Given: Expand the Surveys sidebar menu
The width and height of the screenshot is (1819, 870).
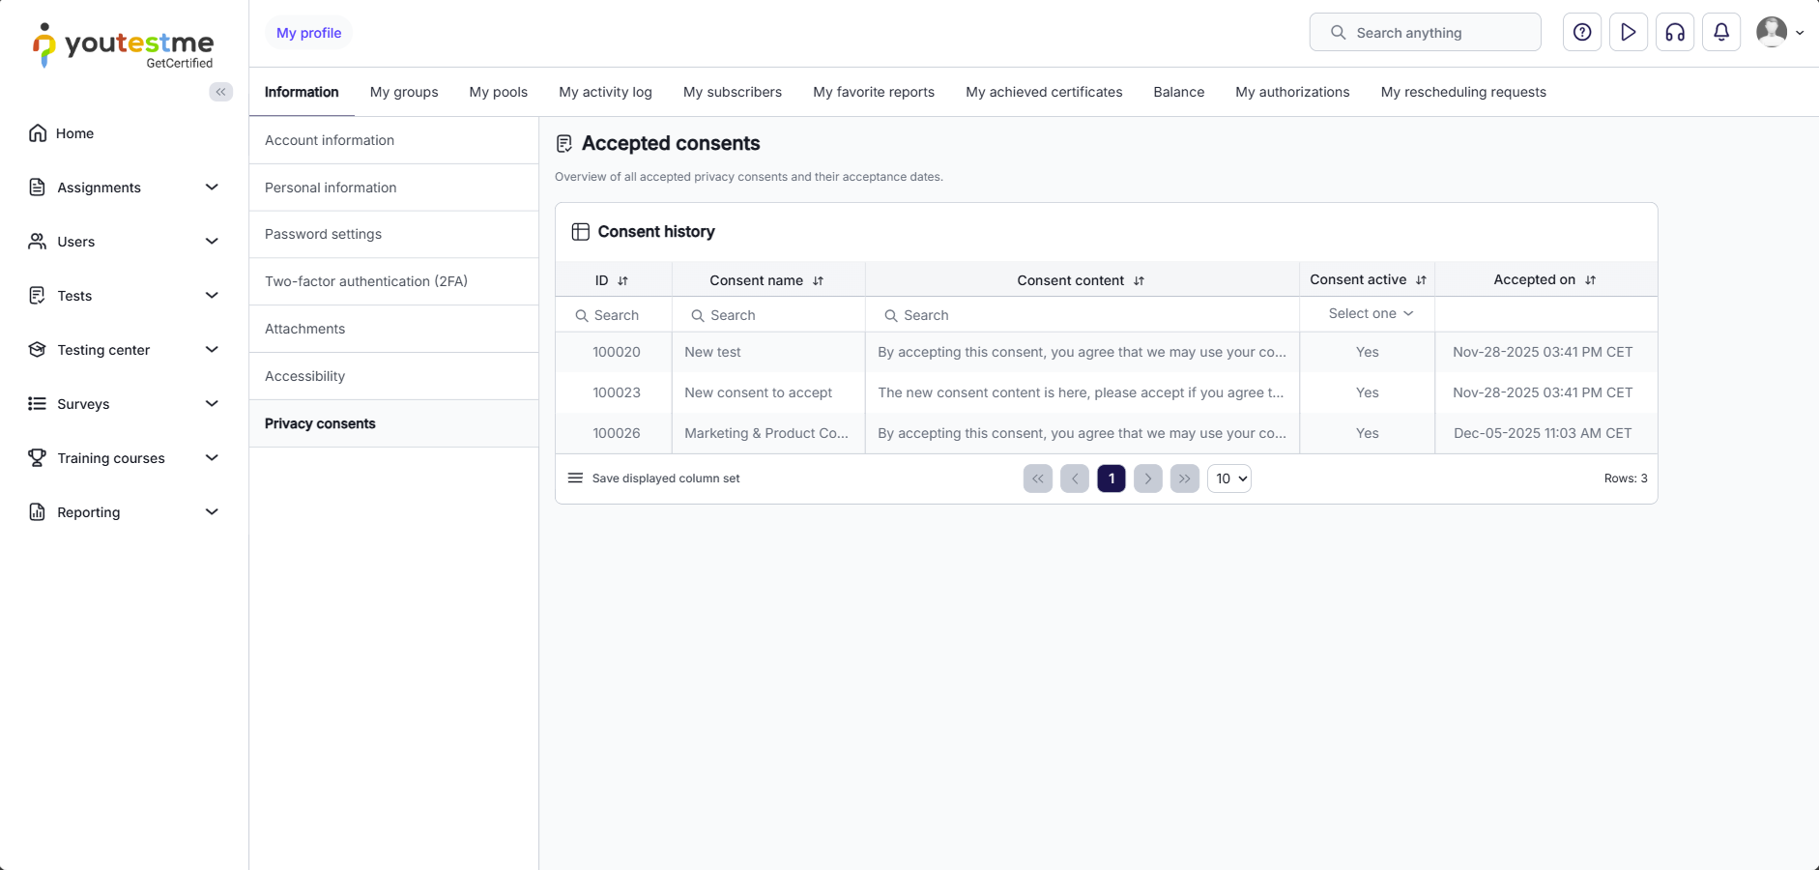Looking at the screenshot, I should [x=124, y=404].
